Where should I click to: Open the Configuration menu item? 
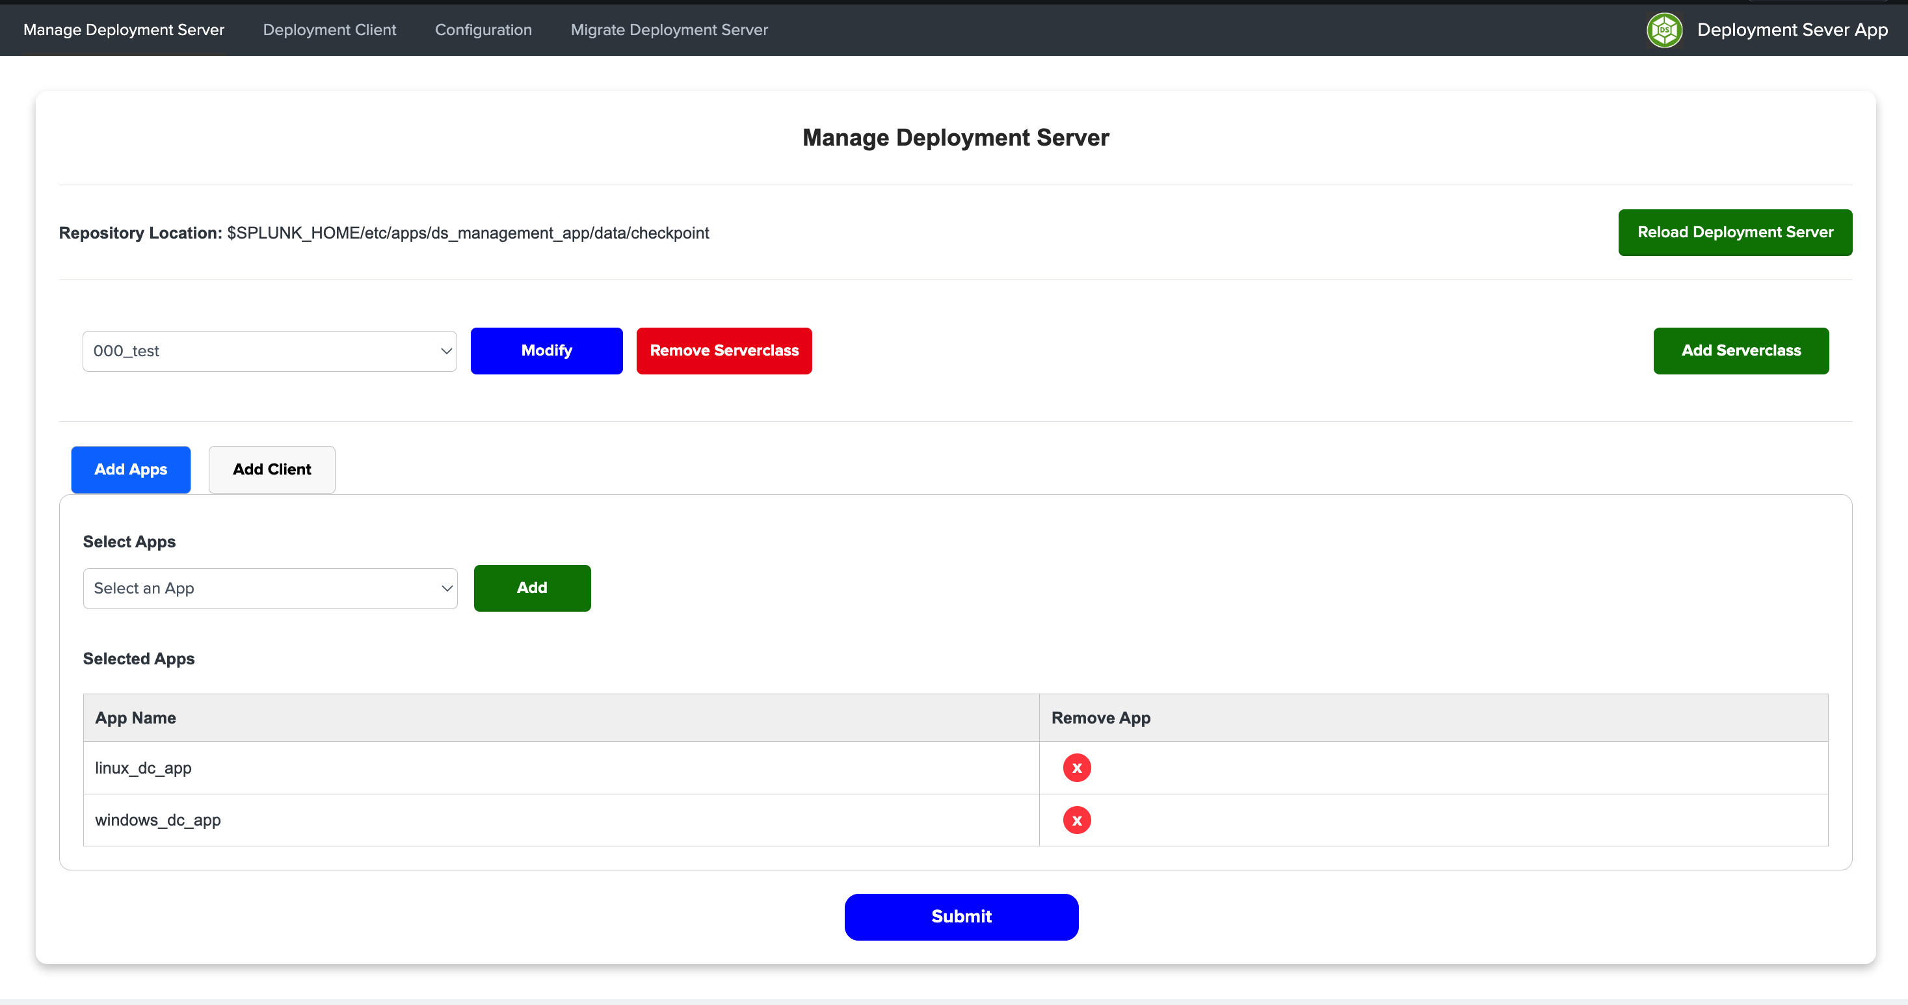point(483,30)
